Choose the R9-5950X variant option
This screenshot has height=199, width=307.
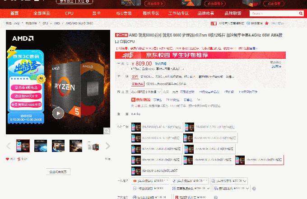pos(157,127)
